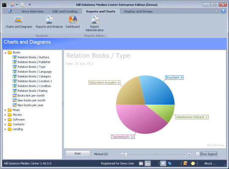Open the help question mark icon
The height and width of the screenshot is (169, 229).
coord(223,11)
